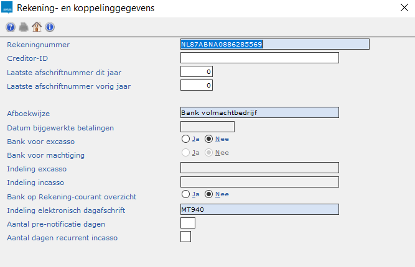Go to the home screen icon

pyautogui.click(x=36, y=27)
